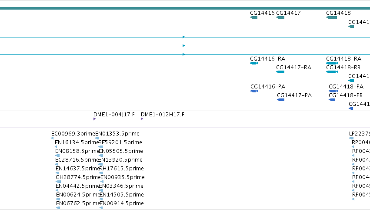Screen dimensions: 370x210
Task: Click the CG14417 gene arrow glyph
Action: tap(280, 17)
